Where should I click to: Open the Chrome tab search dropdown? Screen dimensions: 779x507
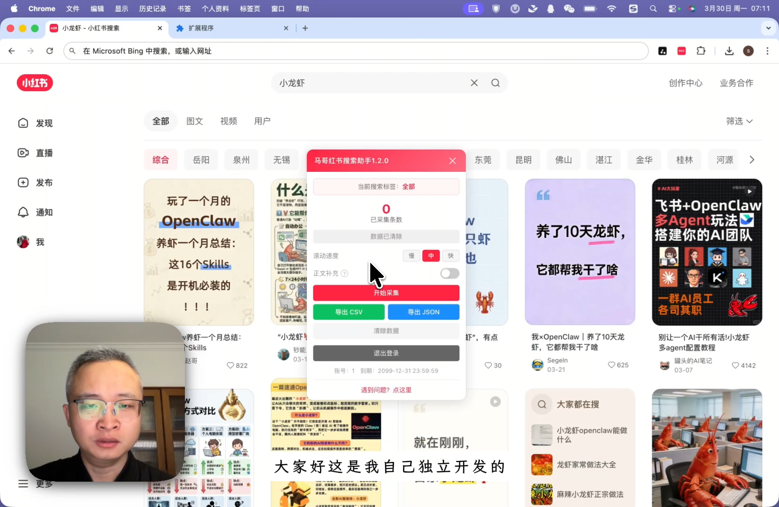click(x=769, y=28)
